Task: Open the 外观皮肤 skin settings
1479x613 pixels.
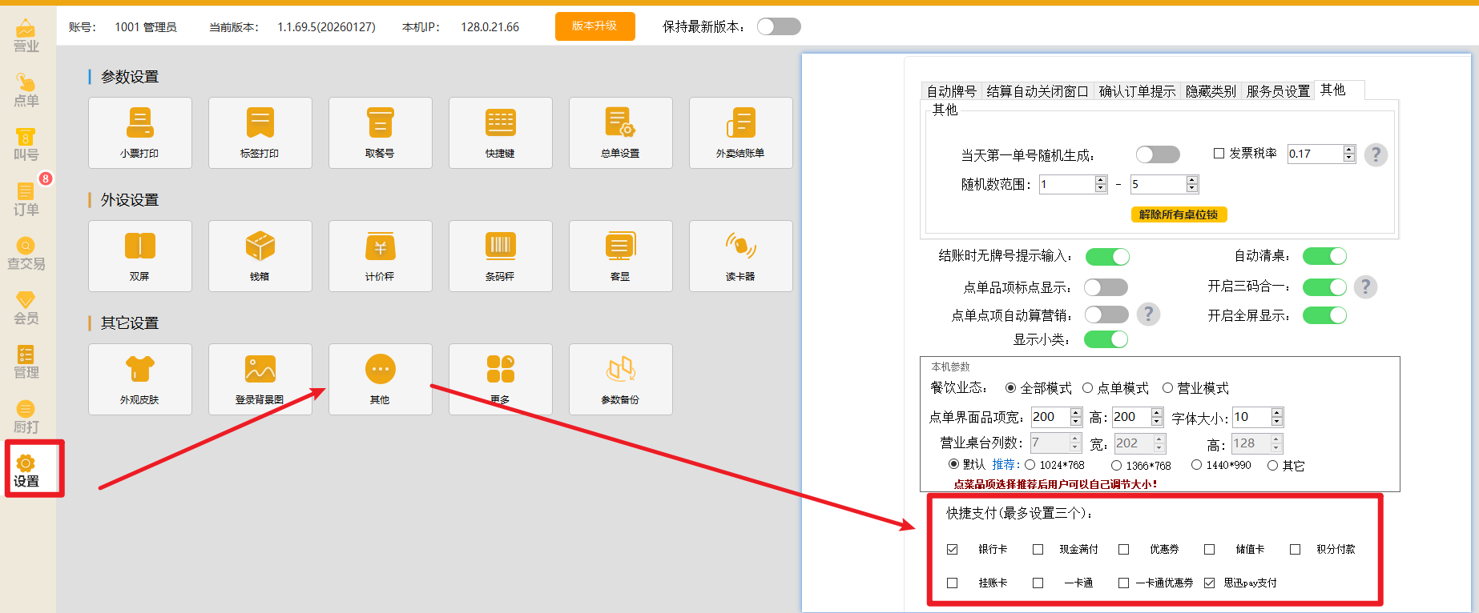Action: pyautogui.click(x=140, y=379)
